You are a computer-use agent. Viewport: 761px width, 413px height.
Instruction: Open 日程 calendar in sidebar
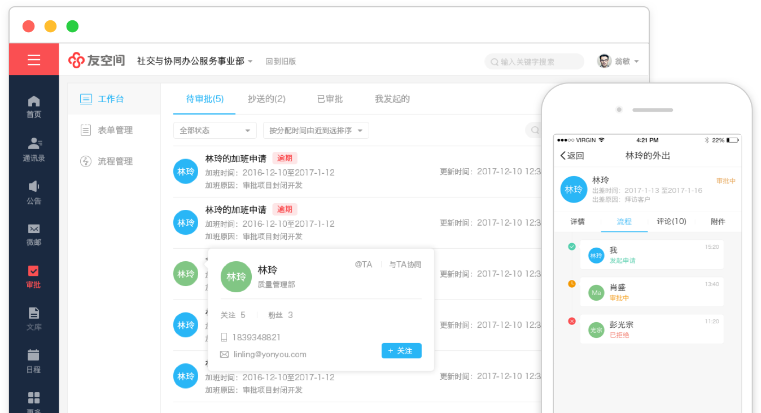tap(34, 362)
